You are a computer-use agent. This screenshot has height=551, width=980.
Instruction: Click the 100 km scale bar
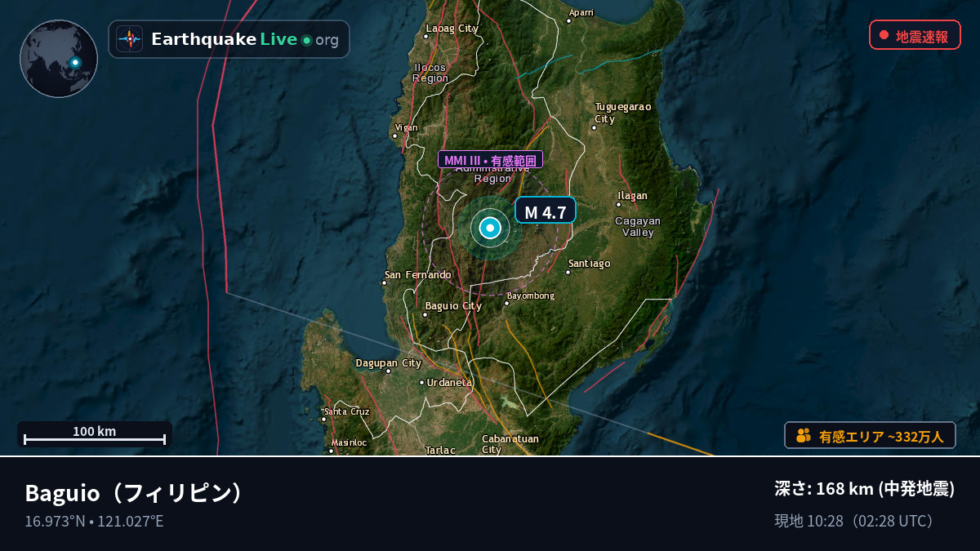click(95, 435)
